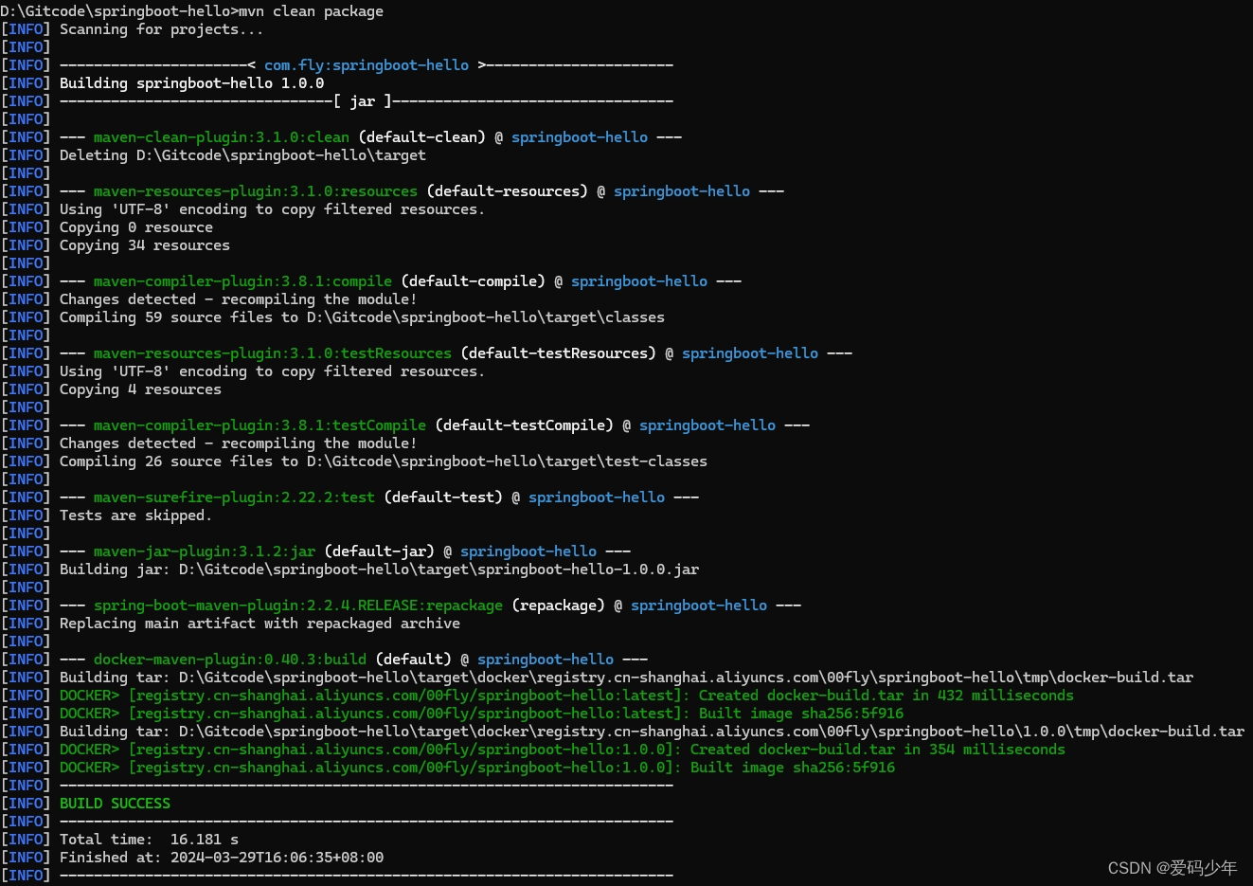The image size is (1253, 886).
Task: Click the DOCKER line 'Created docker-build.tar in 354 milliseconds'
Action: pos(563,750)
